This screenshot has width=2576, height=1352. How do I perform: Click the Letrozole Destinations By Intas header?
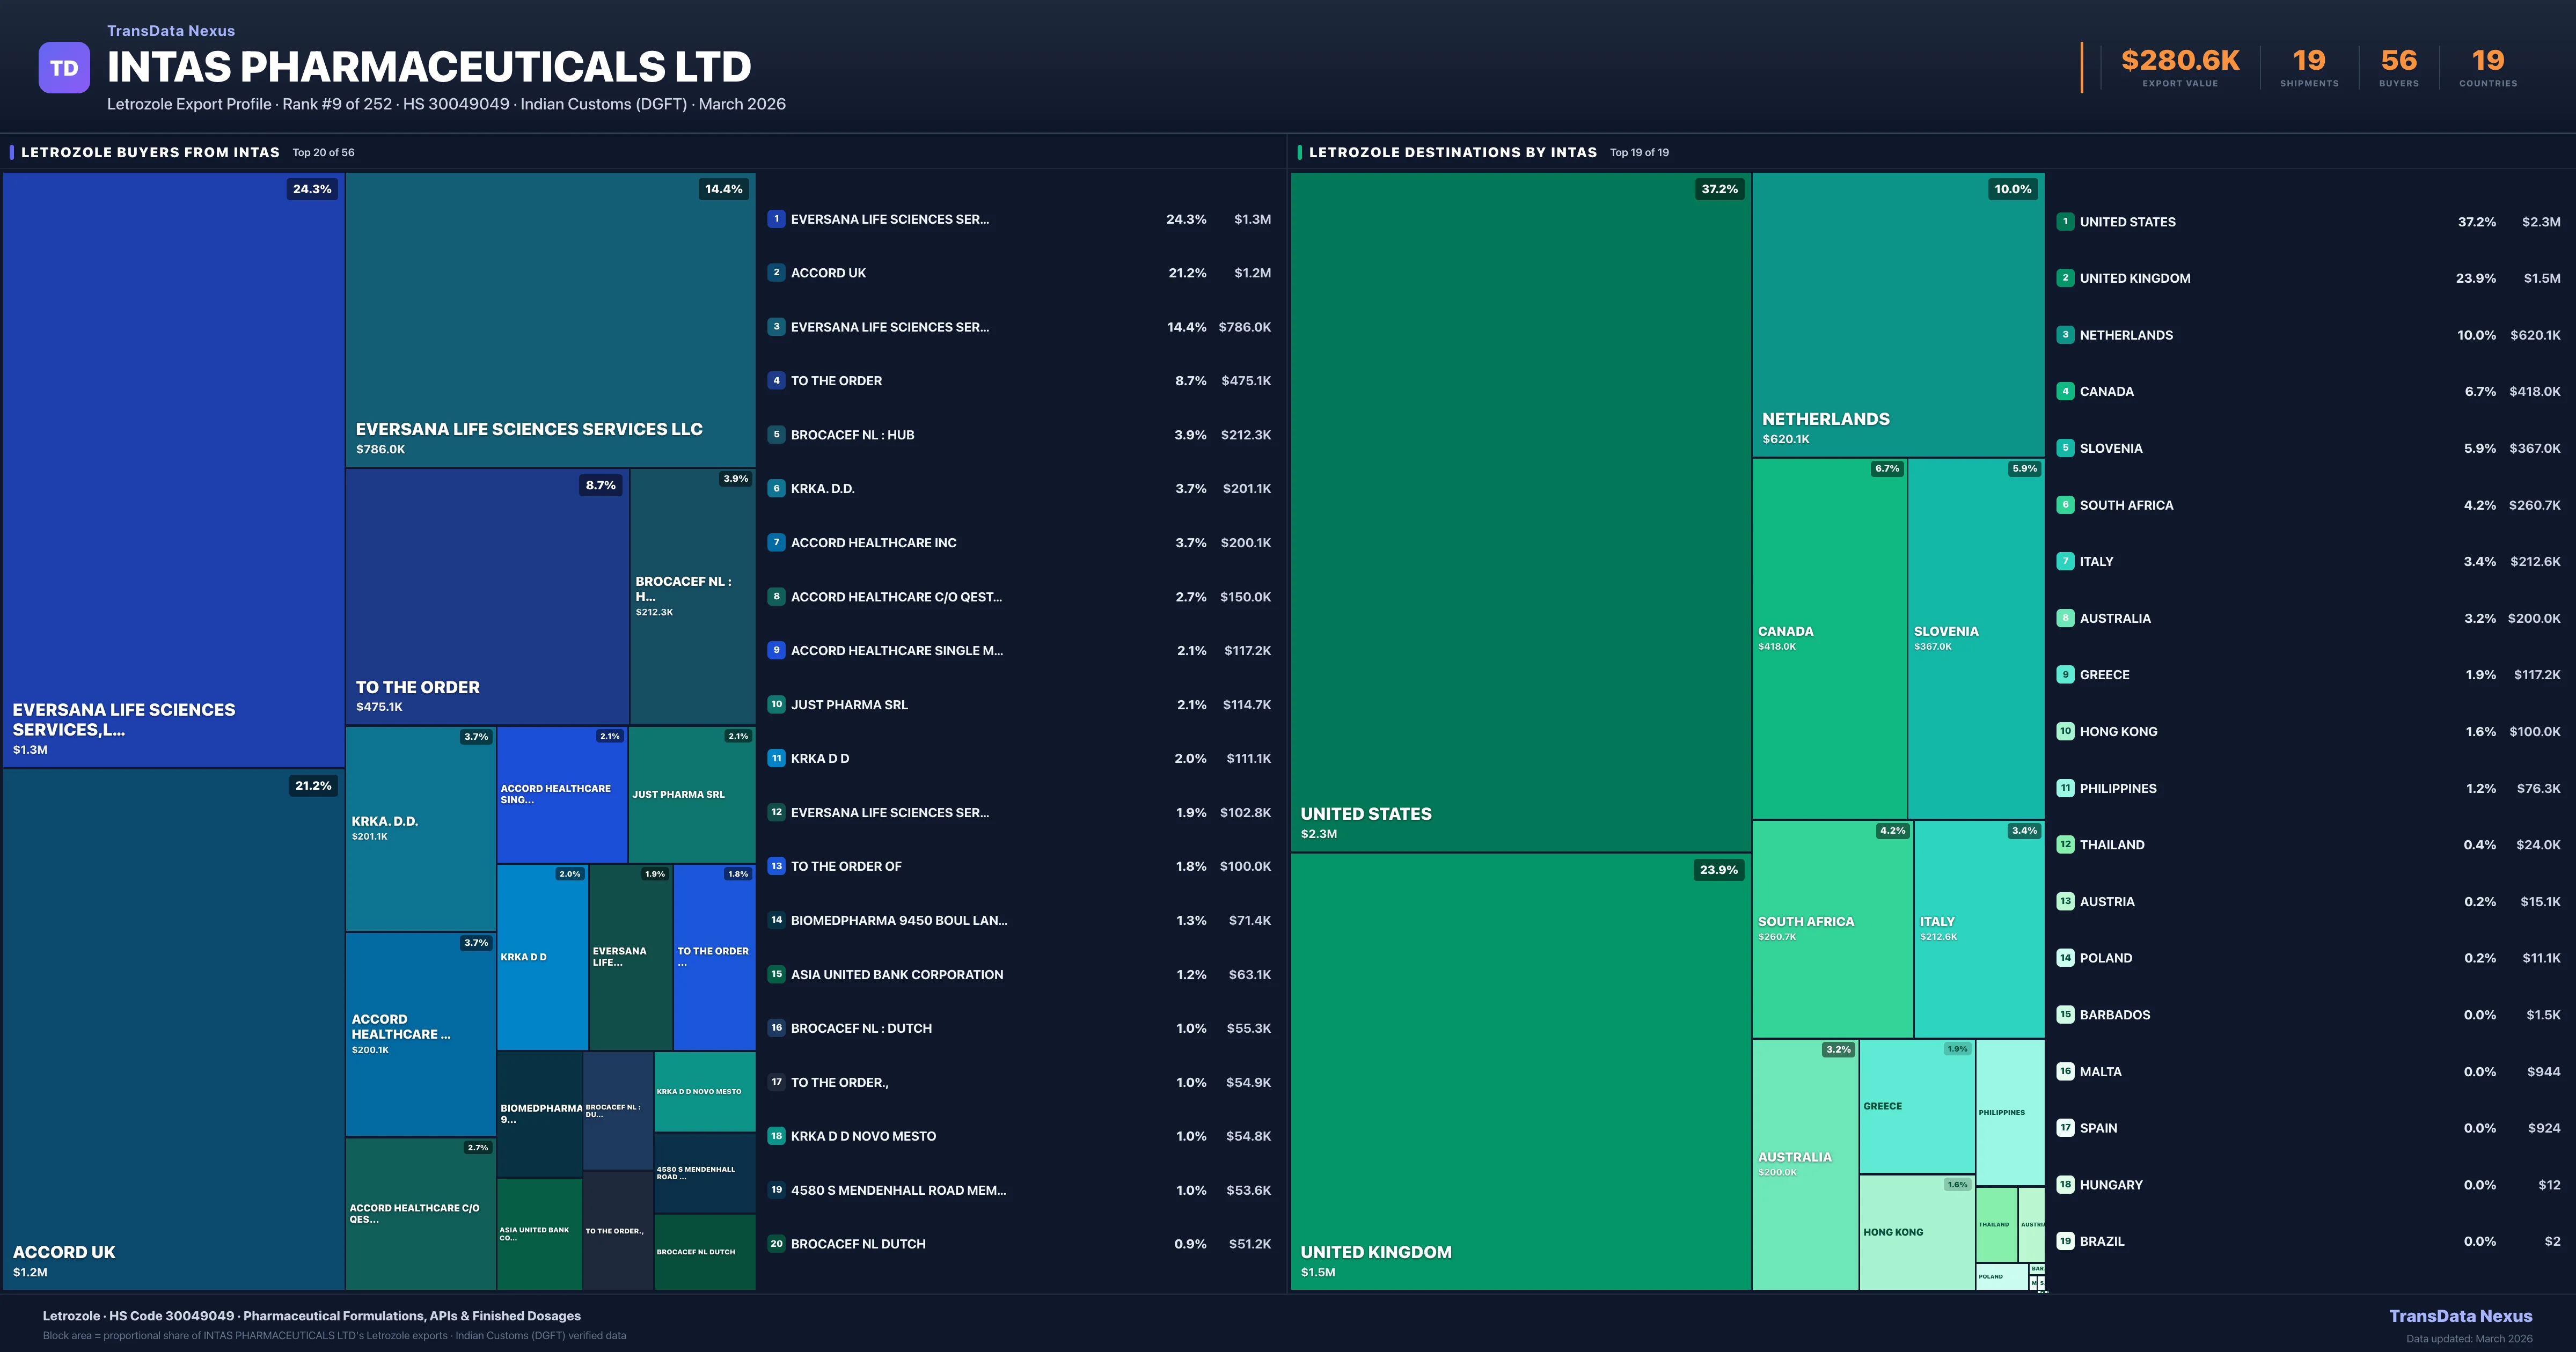point(1452,152)
